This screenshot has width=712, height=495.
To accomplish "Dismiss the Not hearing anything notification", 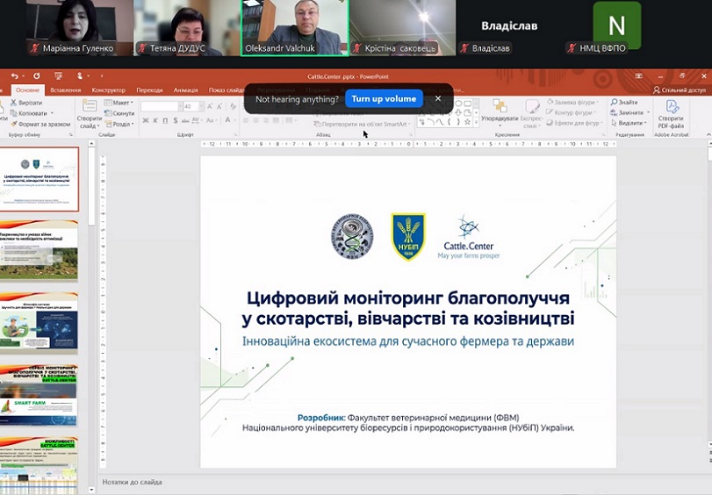I will (438, 98).
